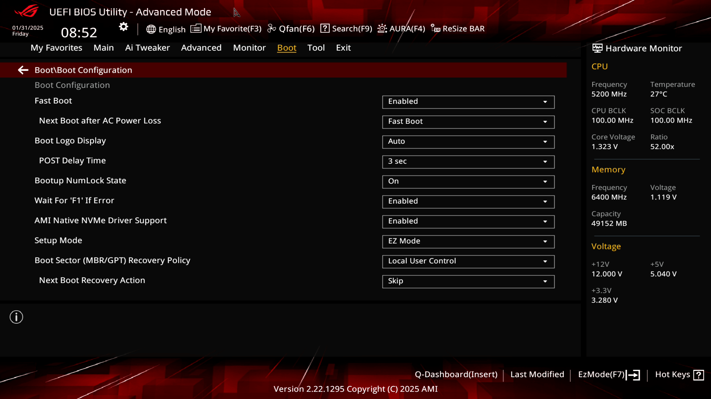Expand Next Boot Recovery Action dropdown
The width and height of the screenshot is (711, 399).
tap(468, 282)
